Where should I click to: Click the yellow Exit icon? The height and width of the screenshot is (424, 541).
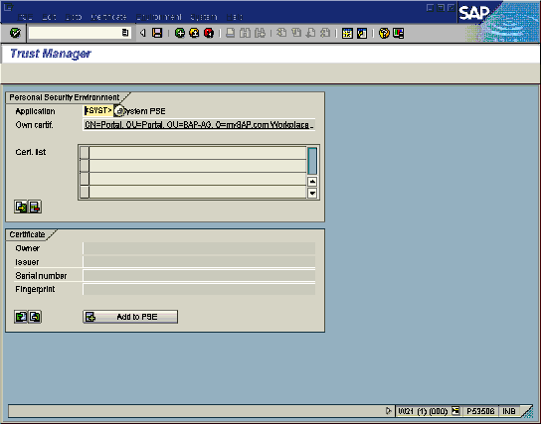click(x=194, y=33)
